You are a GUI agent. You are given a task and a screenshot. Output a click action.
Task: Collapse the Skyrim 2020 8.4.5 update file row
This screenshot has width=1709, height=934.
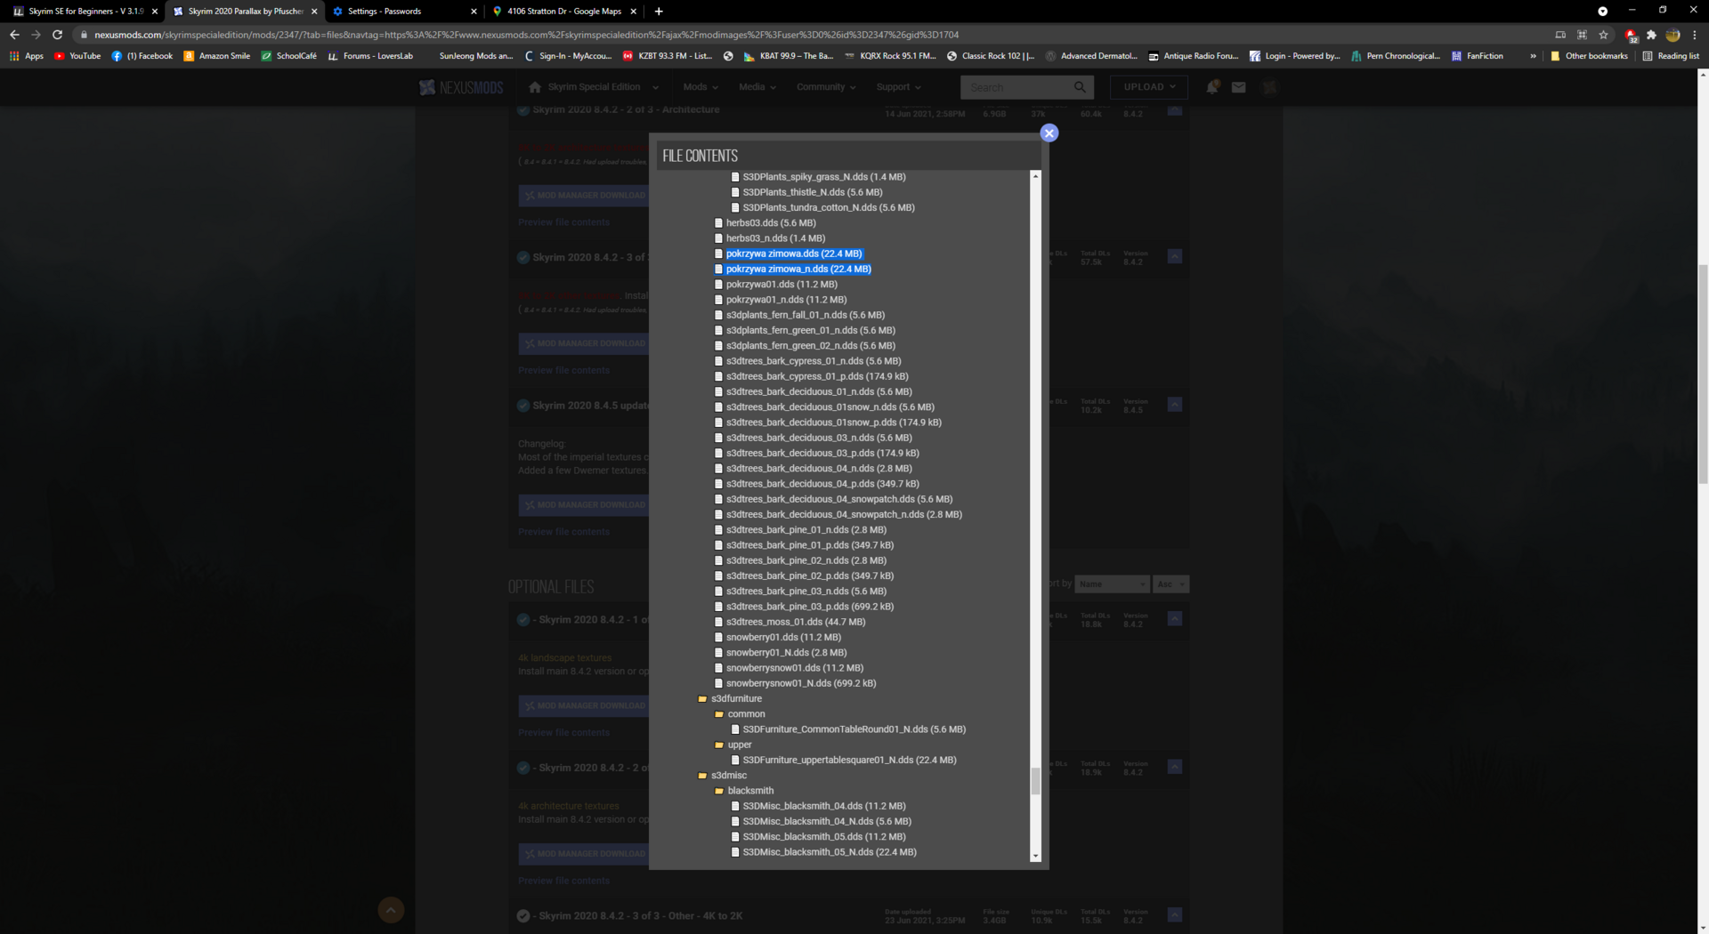pos(1175,405)
